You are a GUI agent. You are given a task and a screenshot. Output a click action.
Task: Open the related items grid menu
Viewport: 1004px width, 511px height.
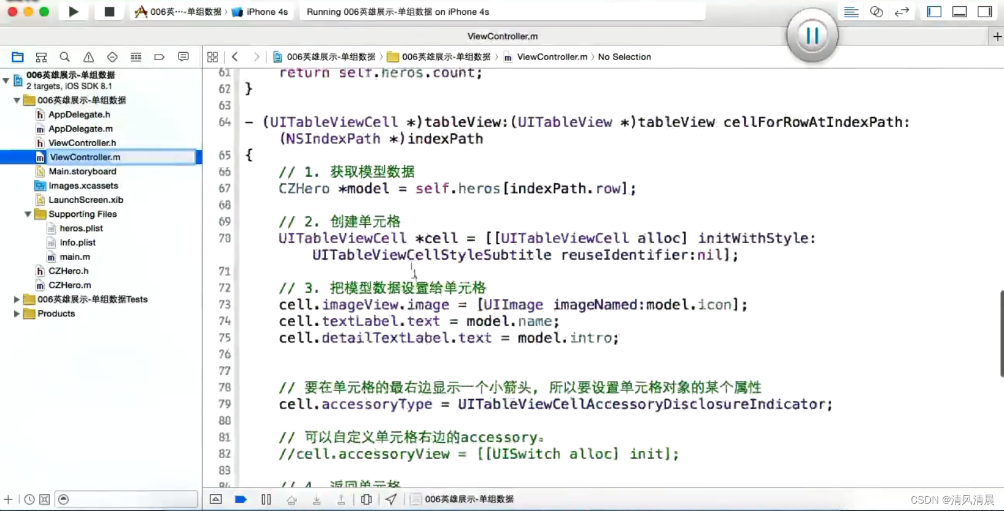[212, 57]
